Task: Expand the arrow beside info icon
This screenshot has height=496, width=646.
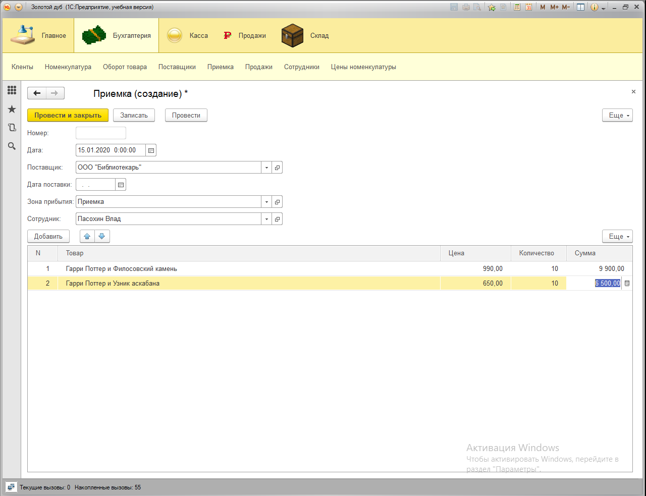Action: click(x=604, y=8)
